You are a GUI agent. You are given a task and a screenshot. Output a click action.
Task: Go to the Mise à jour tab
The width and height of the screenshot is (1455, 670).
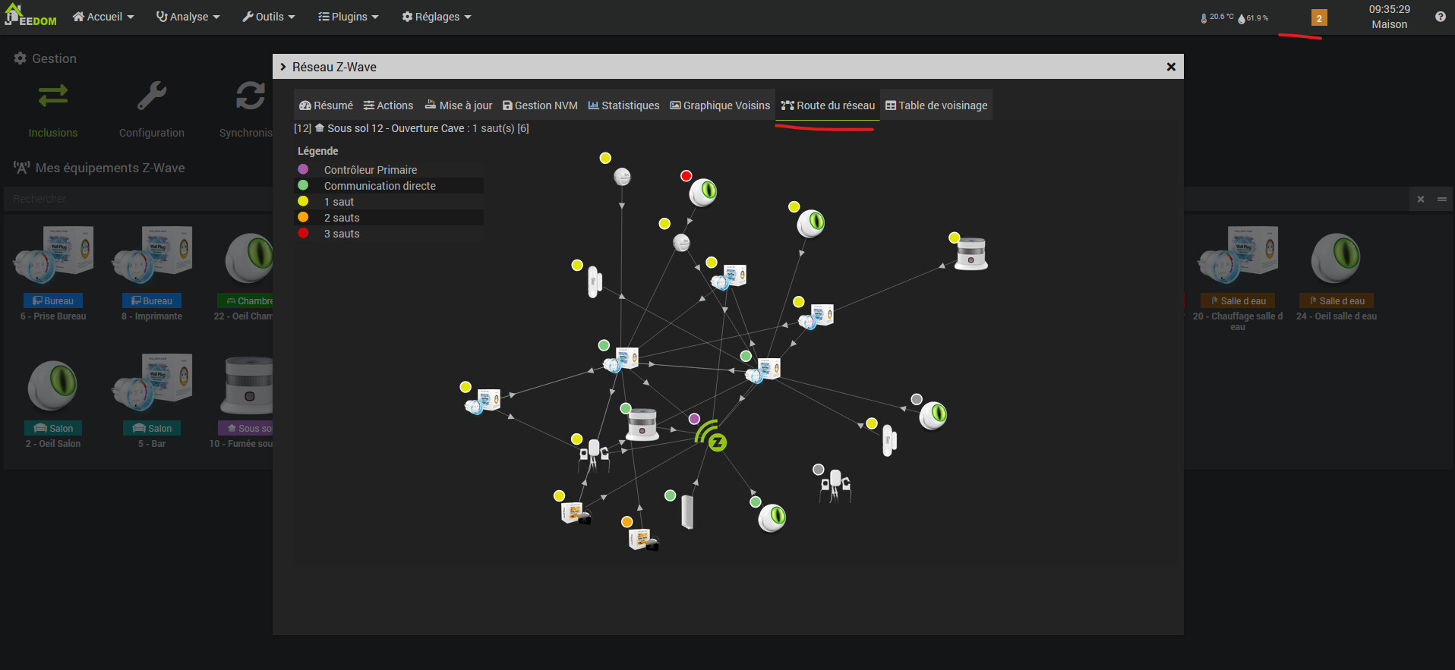click(458, 105)
